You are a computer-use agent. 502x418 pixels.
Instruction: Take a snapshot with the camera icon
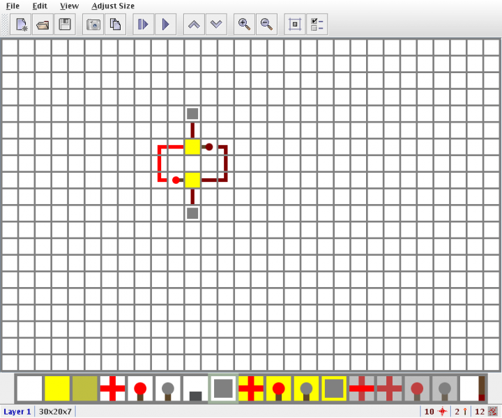pyautogui.click(x=93, y=24)
